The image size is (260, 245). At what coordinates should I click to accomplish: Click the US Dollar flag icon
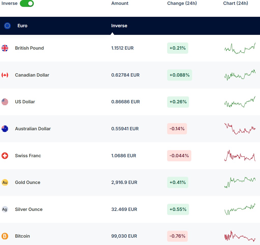click(5, 102)
